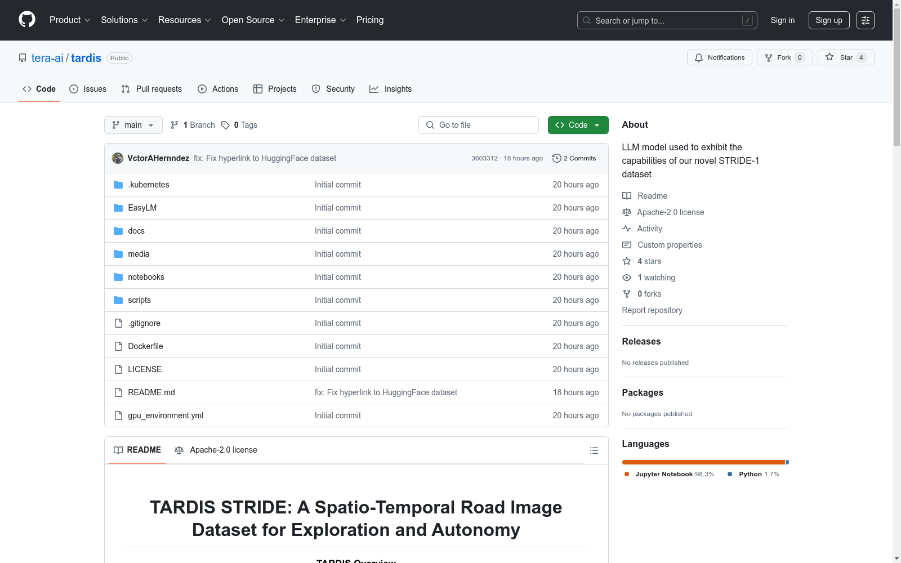901x563 pixels.
Task: Click the Notifications bell button
Action: click(x=719, y=57)
